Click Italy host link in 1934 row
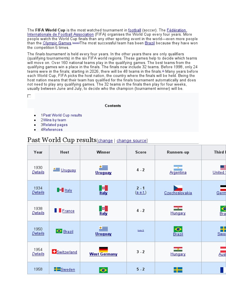The width and height of the screenshot is (226, 302). tap(68, 190)
